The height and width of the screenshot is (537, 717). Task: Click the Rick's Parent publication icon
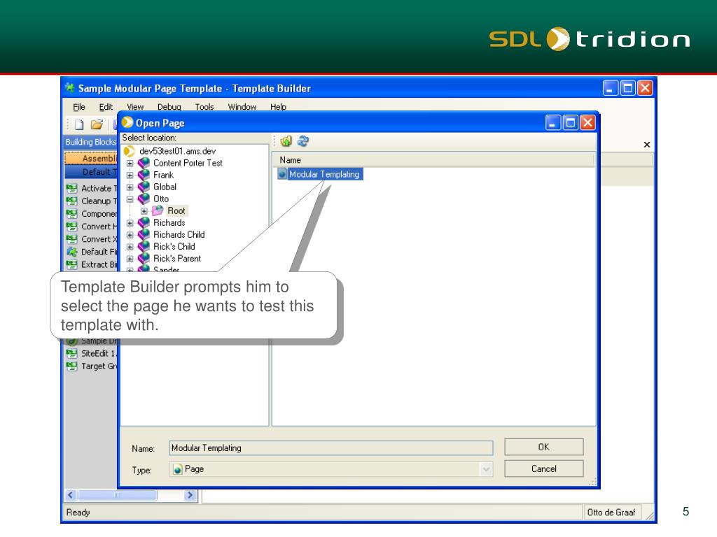pyautogui.click(x=144, y=258)
